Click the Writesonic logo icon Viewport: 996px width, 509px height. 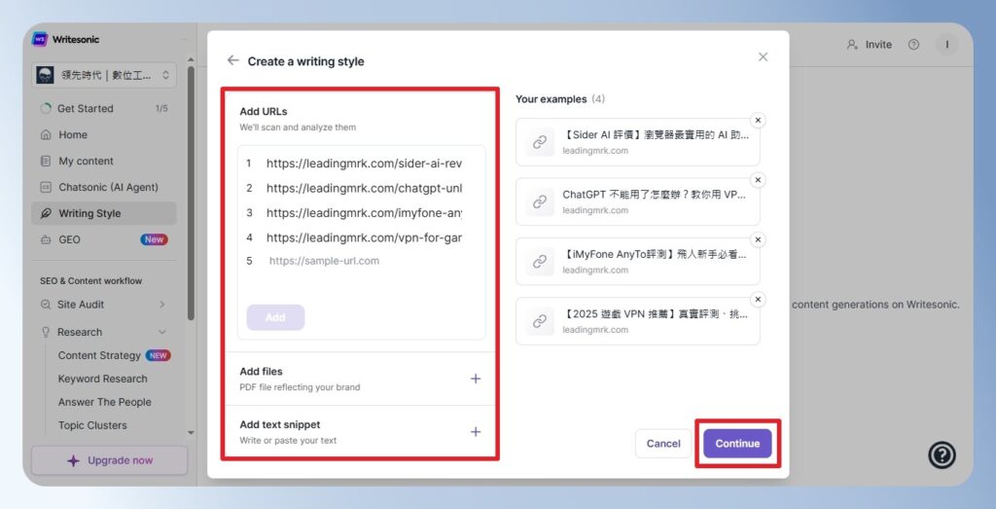coord(39,39)
